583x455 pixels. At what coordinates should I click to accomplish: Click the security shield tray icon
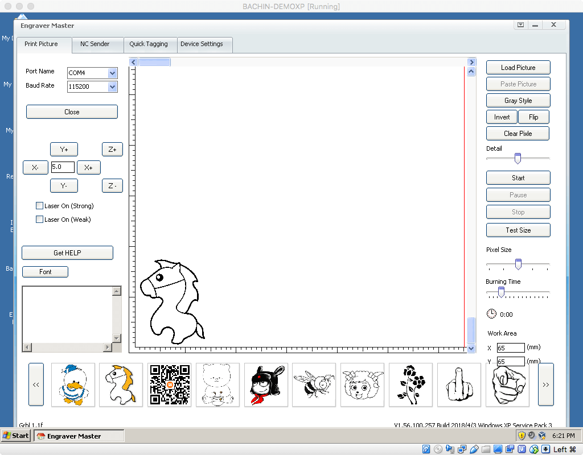(x=522, y=435)
